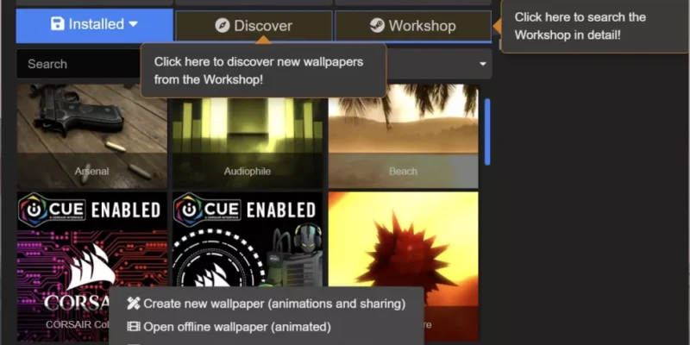Screen dimensions: 690x345
Task: Select the CUE wallpaper with headset and PC
Action: coord(248,241)
